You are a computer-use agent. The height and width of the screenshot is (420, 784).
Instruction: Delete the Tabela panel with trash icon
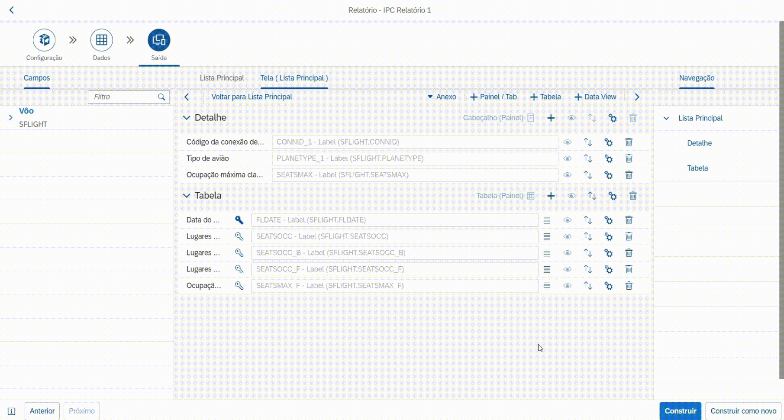(x=632, y=196)
